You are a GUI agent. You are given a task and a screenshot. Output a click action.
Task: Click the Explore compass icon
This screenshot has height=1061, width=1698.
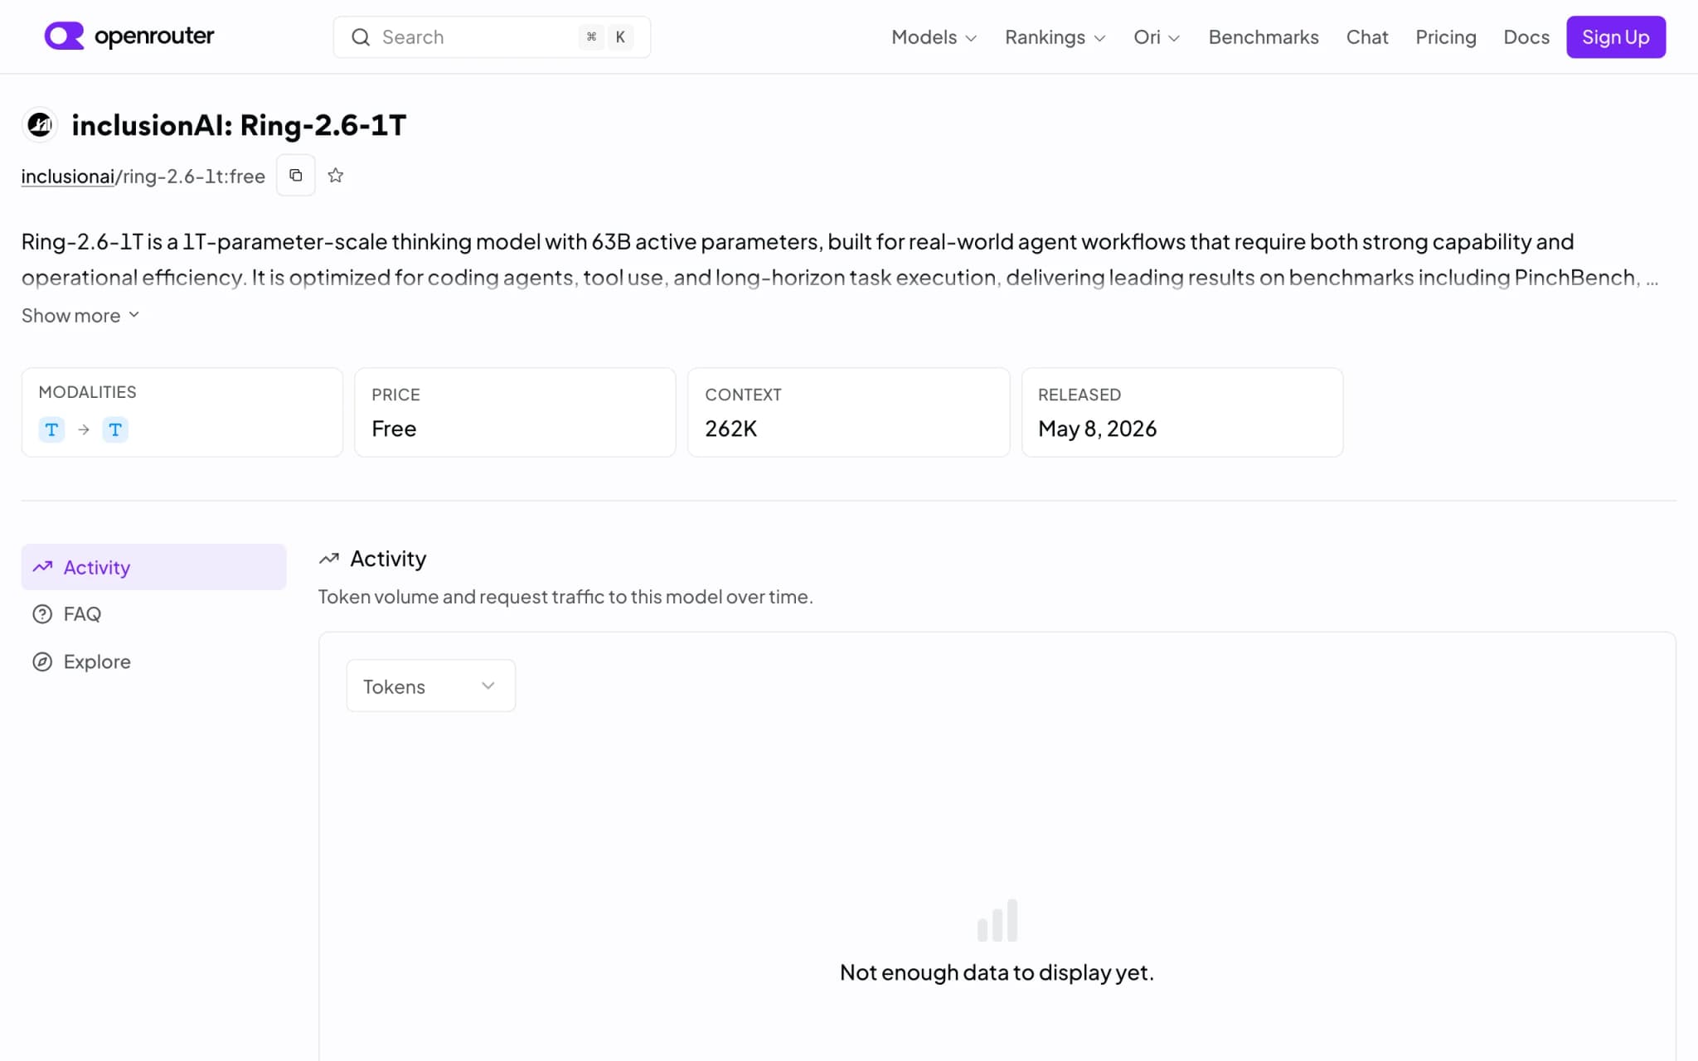pyautogui.click(x=42, y=661)
